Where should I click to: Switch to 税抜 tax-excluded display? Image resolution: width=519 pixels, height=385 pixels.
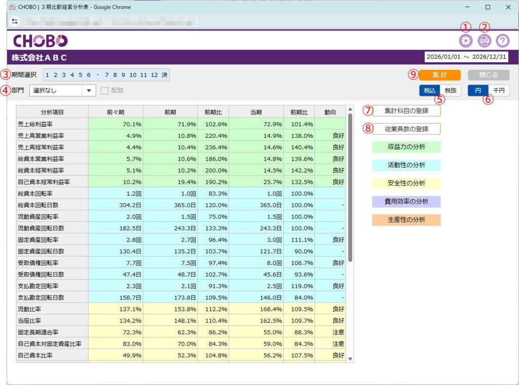451,90
